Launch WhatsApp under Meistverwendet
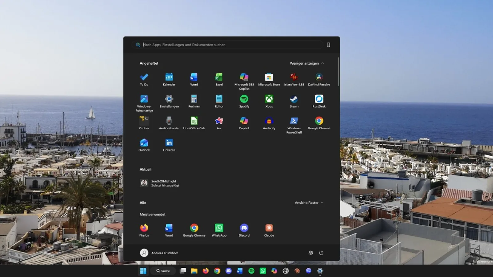This screenshot has height=277, width=493. click(219, 230)
